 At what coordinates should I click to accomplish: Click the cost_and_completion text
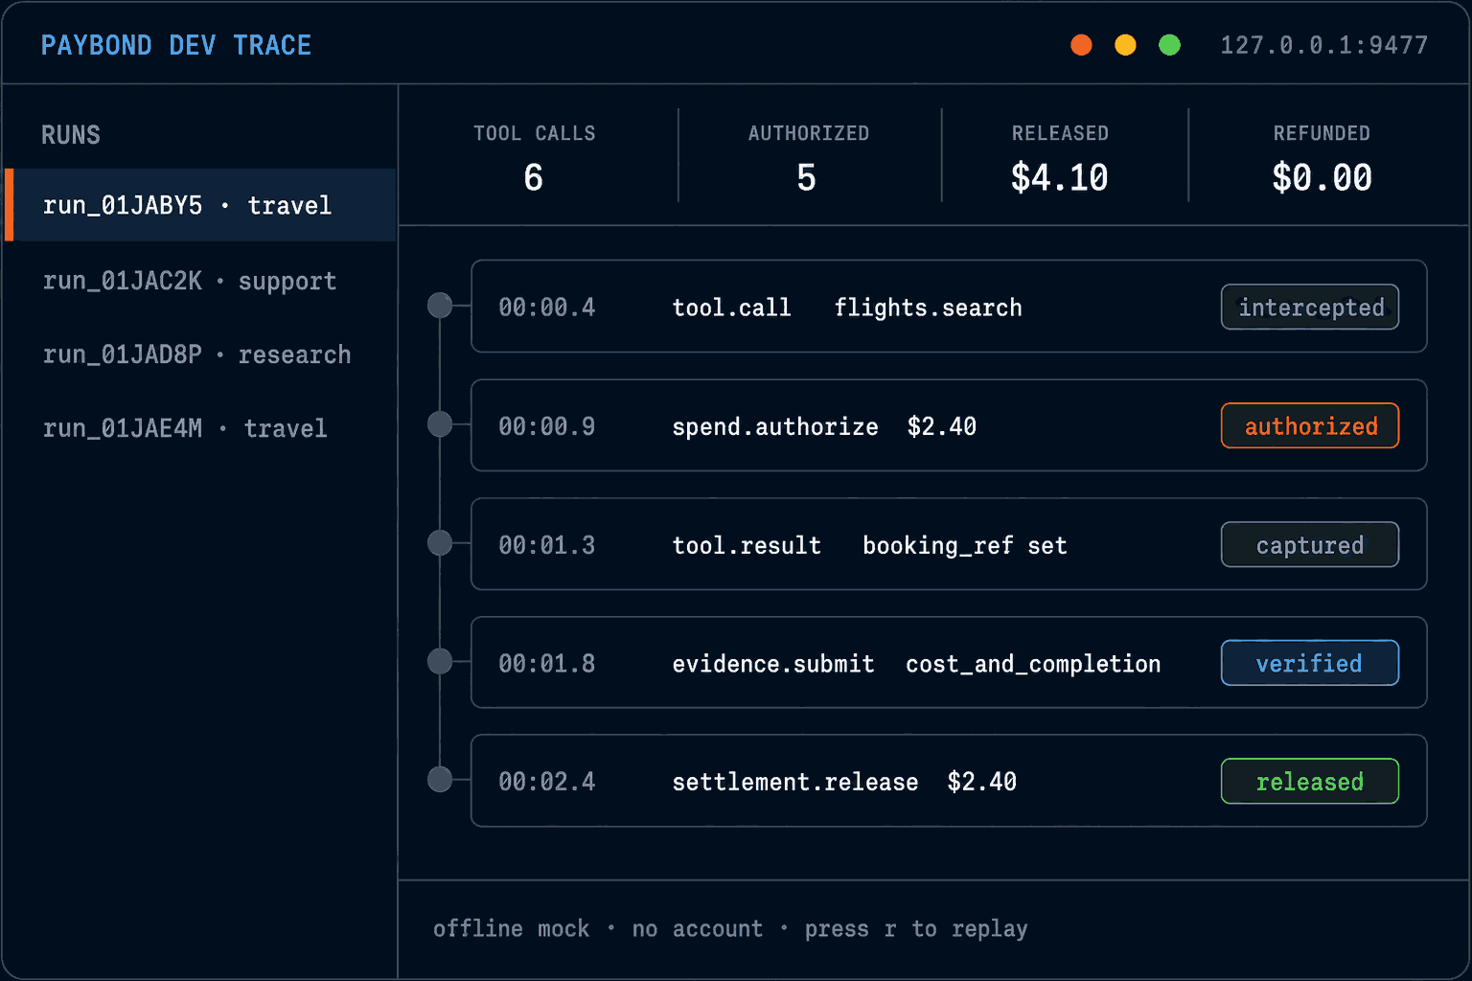1033,664
